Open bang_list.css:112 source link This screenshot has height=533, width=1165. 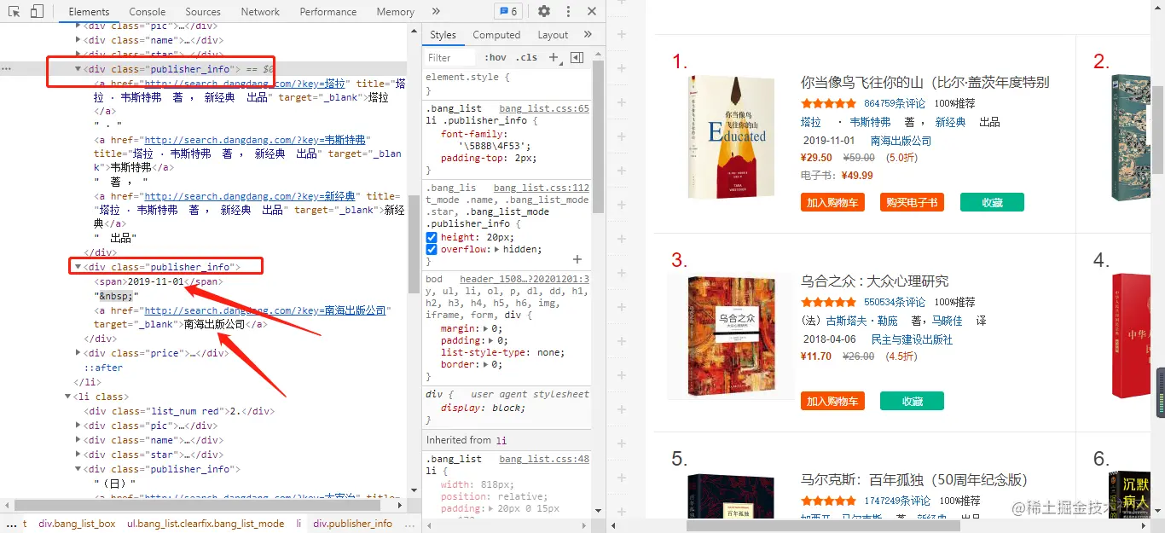(x=541, y=188)
